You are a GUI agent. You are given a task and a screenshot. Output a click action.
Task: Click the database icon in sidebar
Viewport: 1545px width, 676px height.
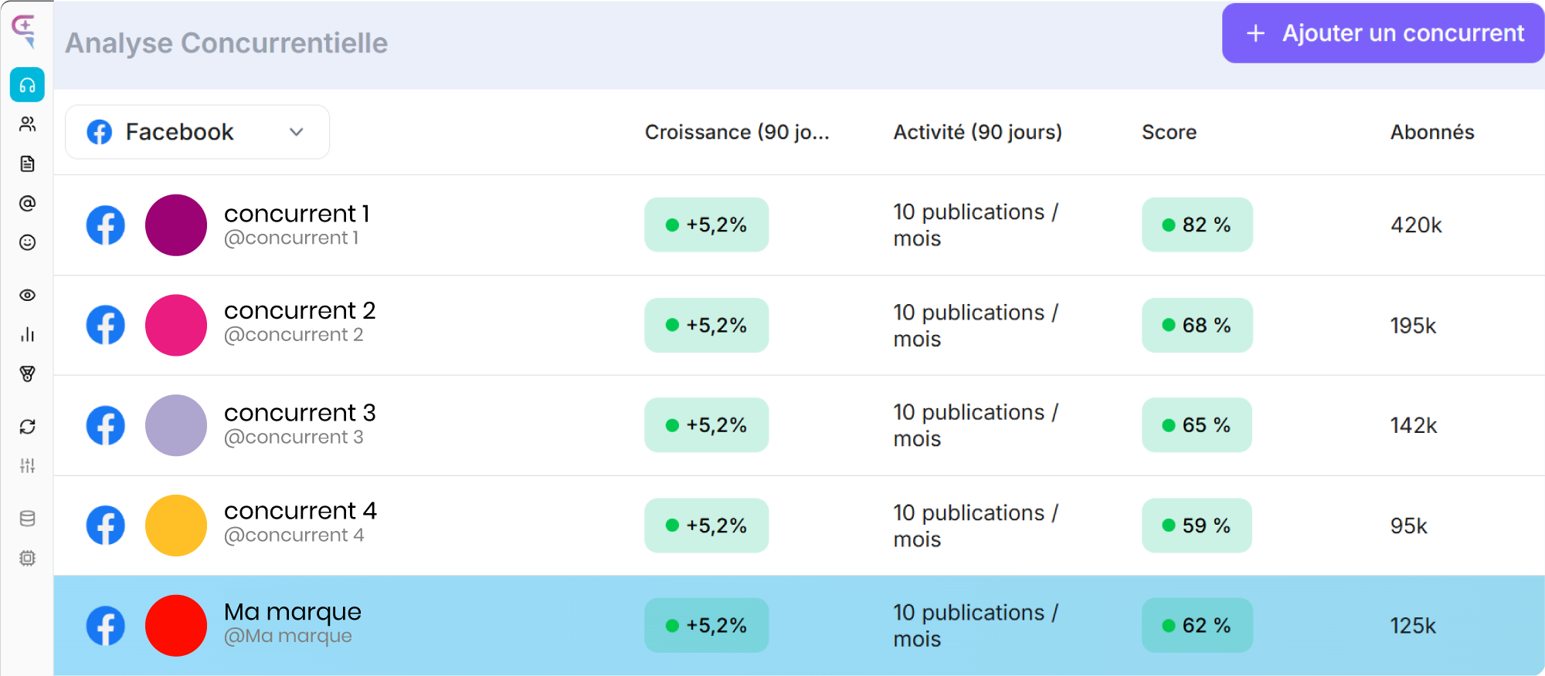[x=27, y=519]
